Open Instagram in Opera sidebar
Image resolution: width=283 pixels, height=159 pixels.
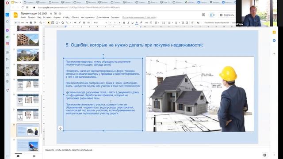8,44
